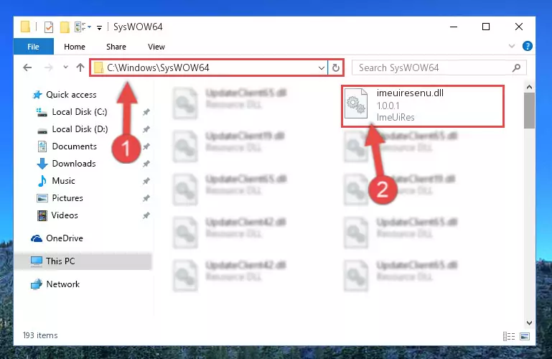Go back with the left arrow

tap(27, 67)
